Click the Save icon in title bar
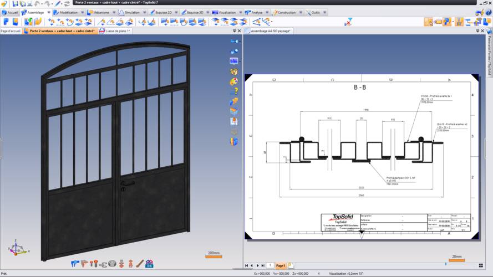493x277 pixels. point(15,3)
